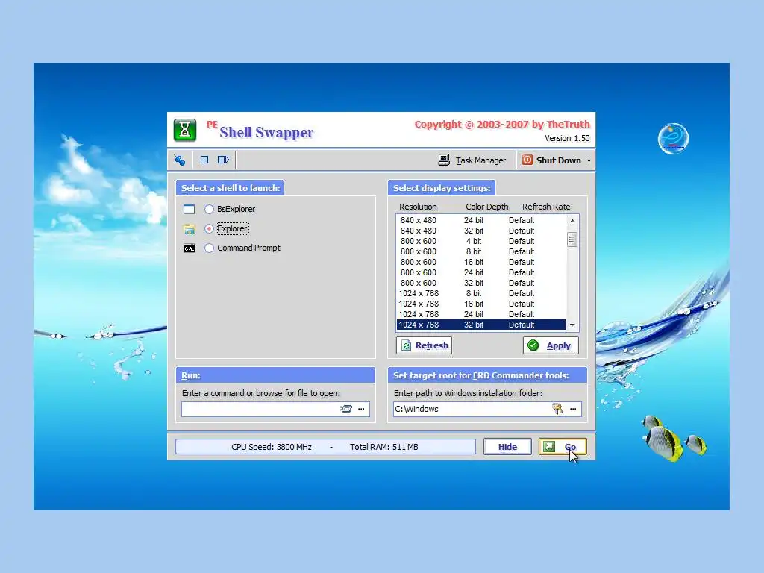Image resolution: width=764 pixels, height=573 pixels.
Task: Click the Explorer folder icon
Action: pos(190,228)
